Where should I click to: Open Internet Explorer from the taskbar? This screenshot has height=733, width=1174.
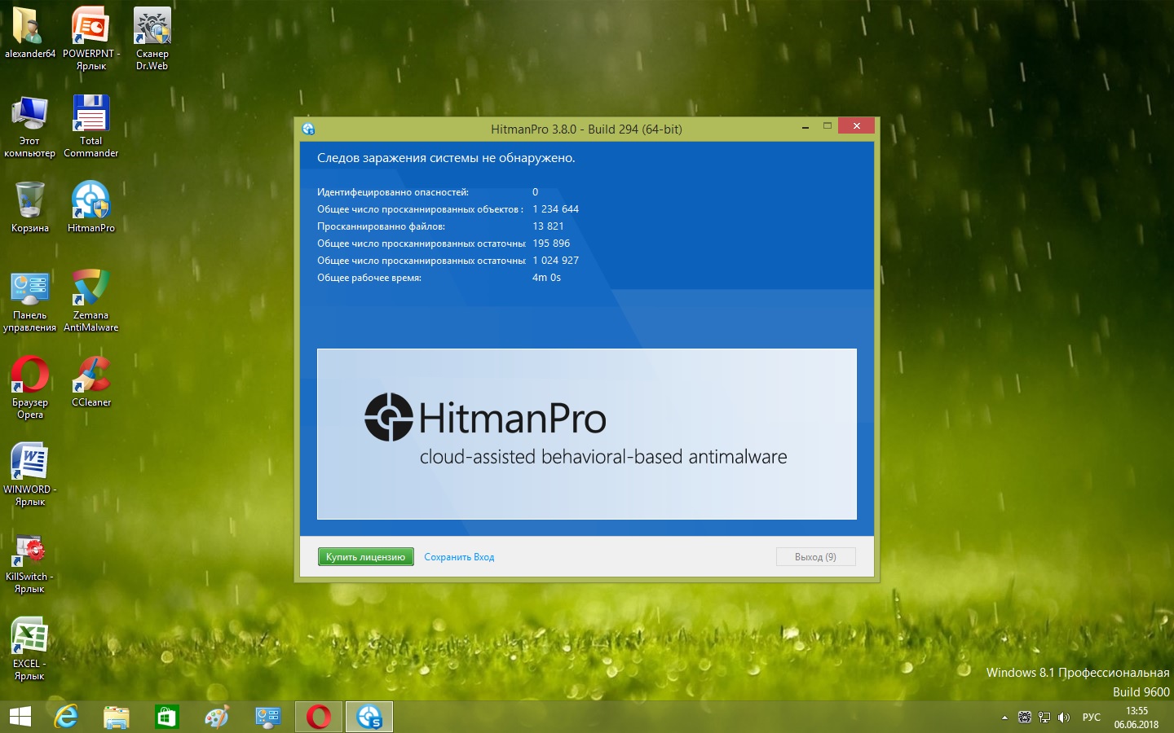point(66,717)
